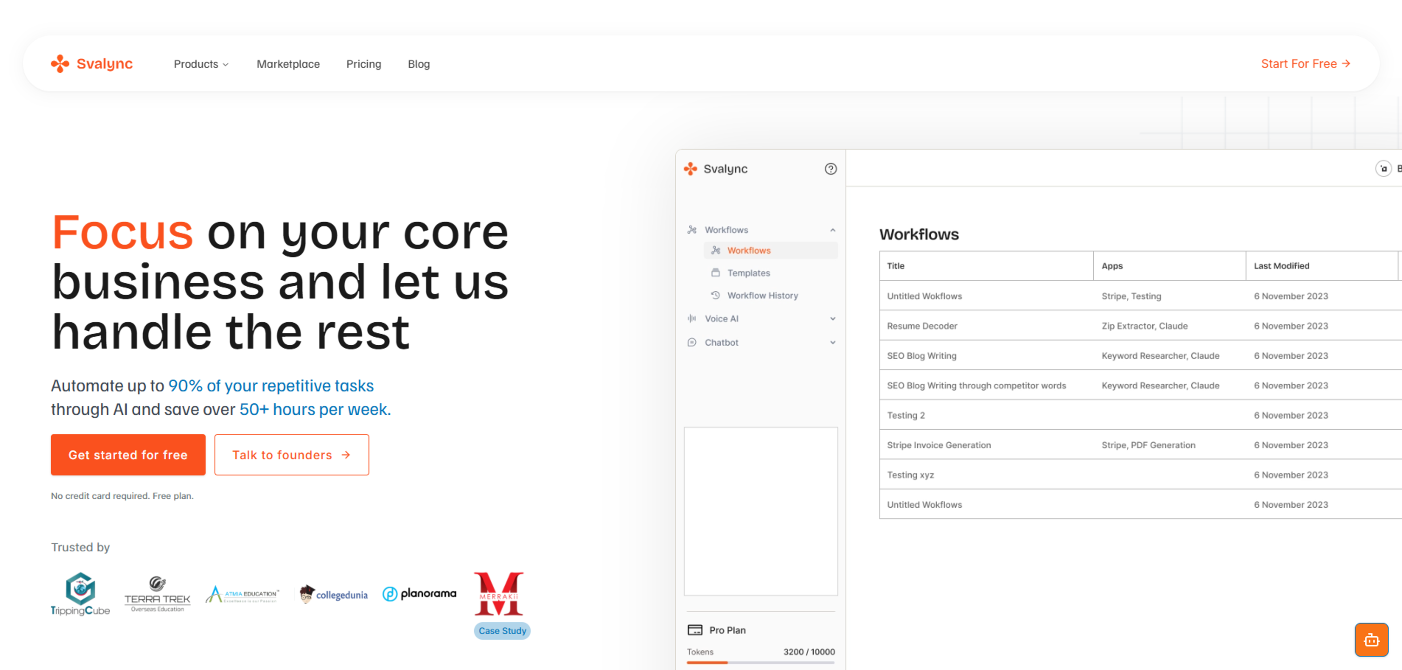
Task: Open the Case Study badge link
Action: click(502, 630)
